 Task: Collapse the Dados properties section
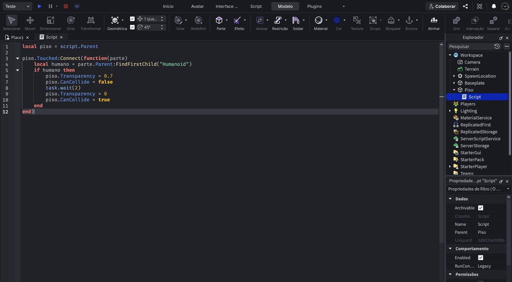click(450, 199)
